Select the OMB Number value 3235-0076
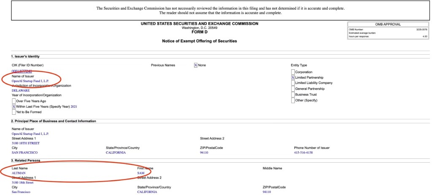The image size is (432, 195). tap(422, 29)
